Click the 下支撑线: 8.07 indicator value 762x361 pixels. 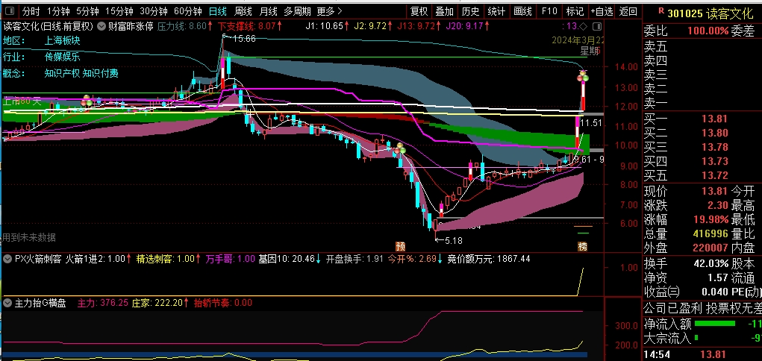coord(250,26)
